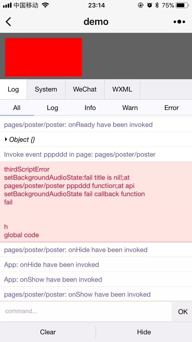Open the three-dot more menu
Image resolution: width=192 pixels, height=342 pixels.
click(x=179, y=22)
